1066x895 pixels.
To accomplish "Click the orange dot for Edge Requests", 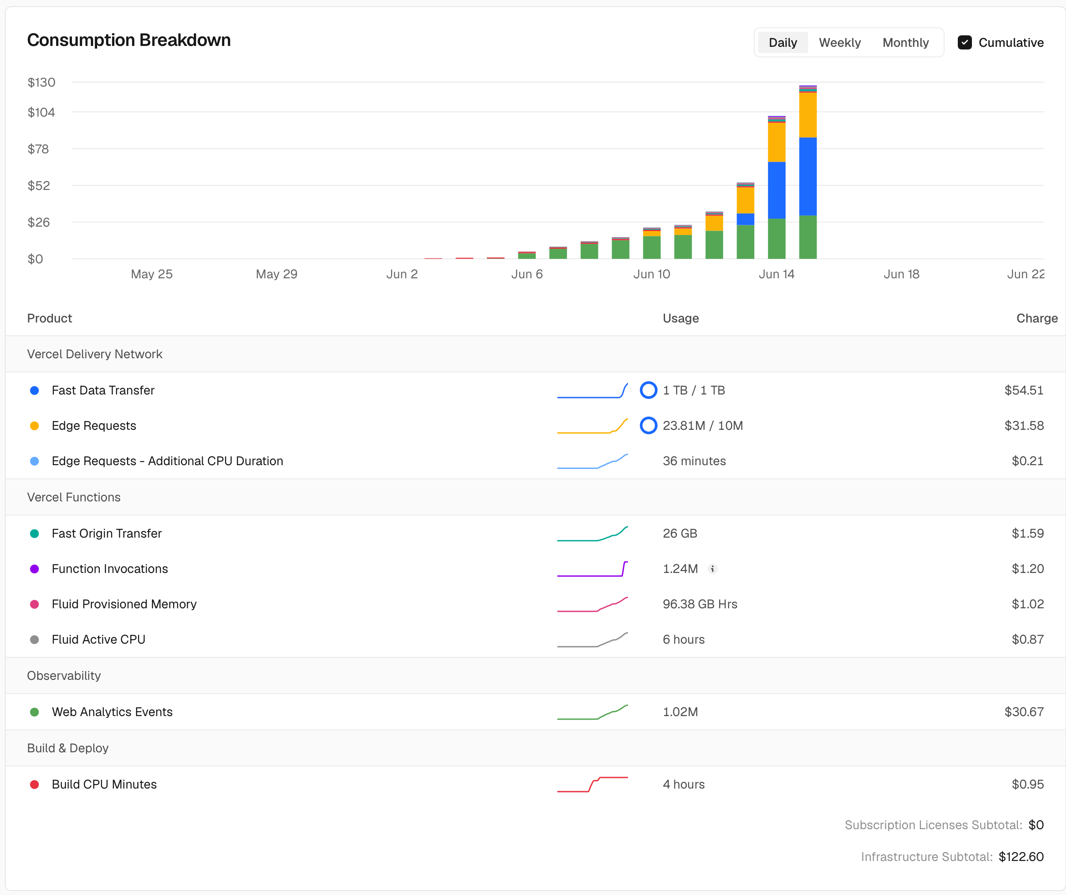I will click(x=34, y=426).
